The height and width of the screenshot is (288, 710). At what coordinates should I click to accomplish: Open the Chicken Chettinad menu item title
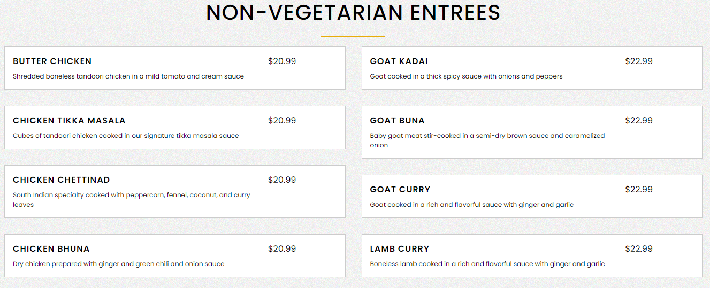click(62, 180)
